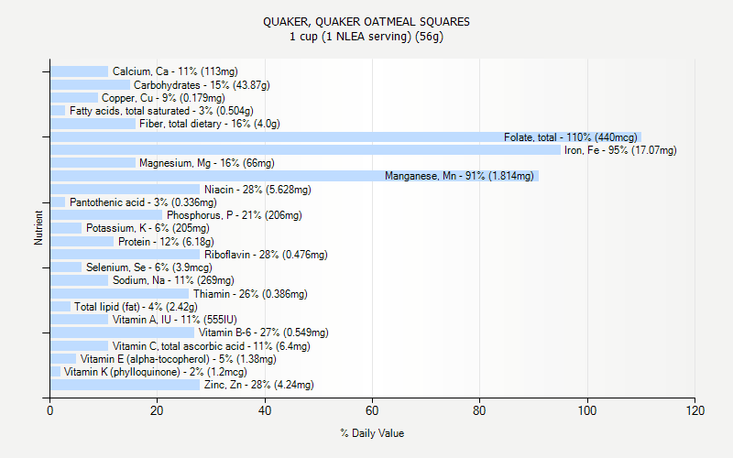Select the 'Calcium, Ca - 11% (113mg)' label
Viewport: 733px width, 458px height.
click(x=175, y=71)
